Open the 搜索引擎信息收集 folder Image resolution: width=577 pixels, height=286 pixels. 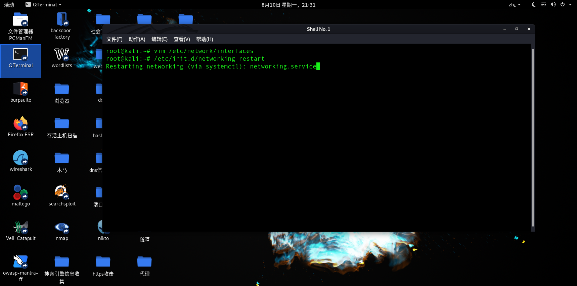click(62, 270)
